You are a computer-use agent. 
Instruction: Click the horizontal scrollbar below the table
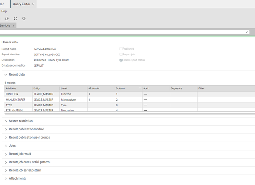[130, 114]
